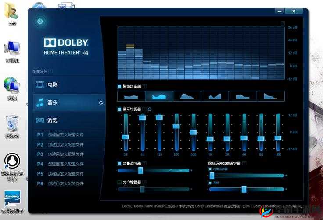Image resolution: width=323 pixels, height=220 pixels.
Task: Disable the 音量调节器 checkbox
Action: click(120, 163)
